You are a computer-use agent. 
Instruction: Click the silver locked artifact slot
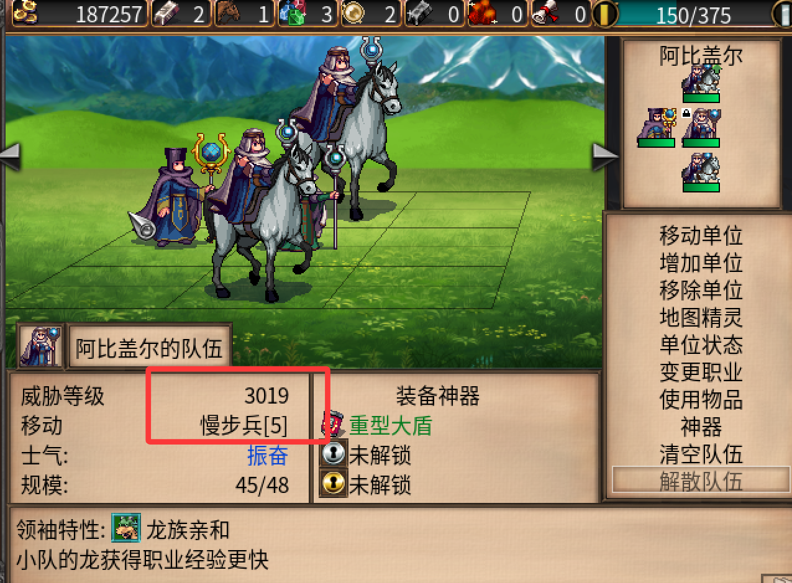click(x=333, y=454)
